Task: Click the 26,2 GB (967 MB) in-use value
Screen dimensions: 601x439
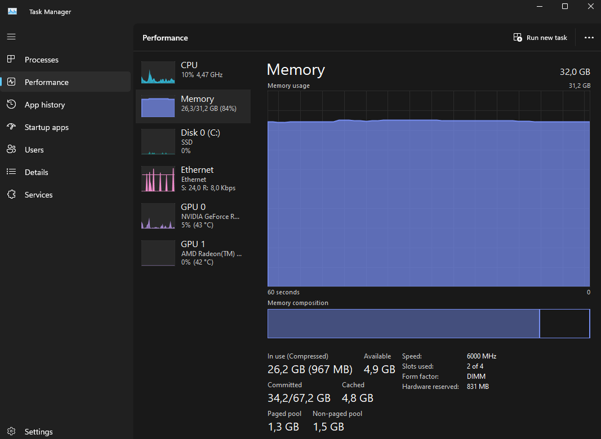Action: coord(310,369)
